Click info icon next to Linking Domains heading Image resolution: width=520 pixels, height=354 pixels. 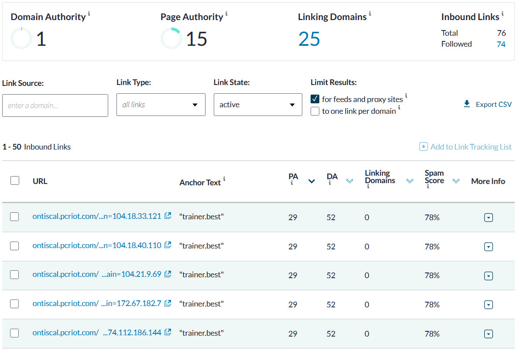[x=370, y=14]
